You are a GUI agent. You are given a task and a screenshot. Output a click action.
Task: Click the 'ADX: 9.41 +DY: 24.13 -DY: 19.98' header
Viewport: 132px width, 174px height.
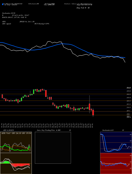click(x=16, y=133)
